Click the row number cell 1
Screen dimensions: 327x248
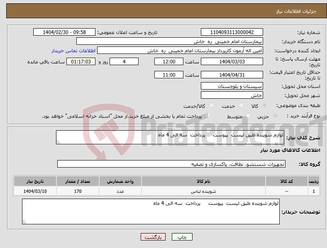point(314,191)
